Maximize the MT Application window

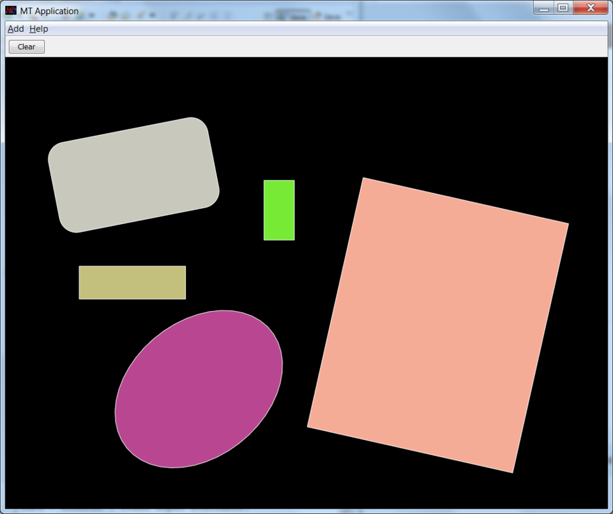pos(563,8)
